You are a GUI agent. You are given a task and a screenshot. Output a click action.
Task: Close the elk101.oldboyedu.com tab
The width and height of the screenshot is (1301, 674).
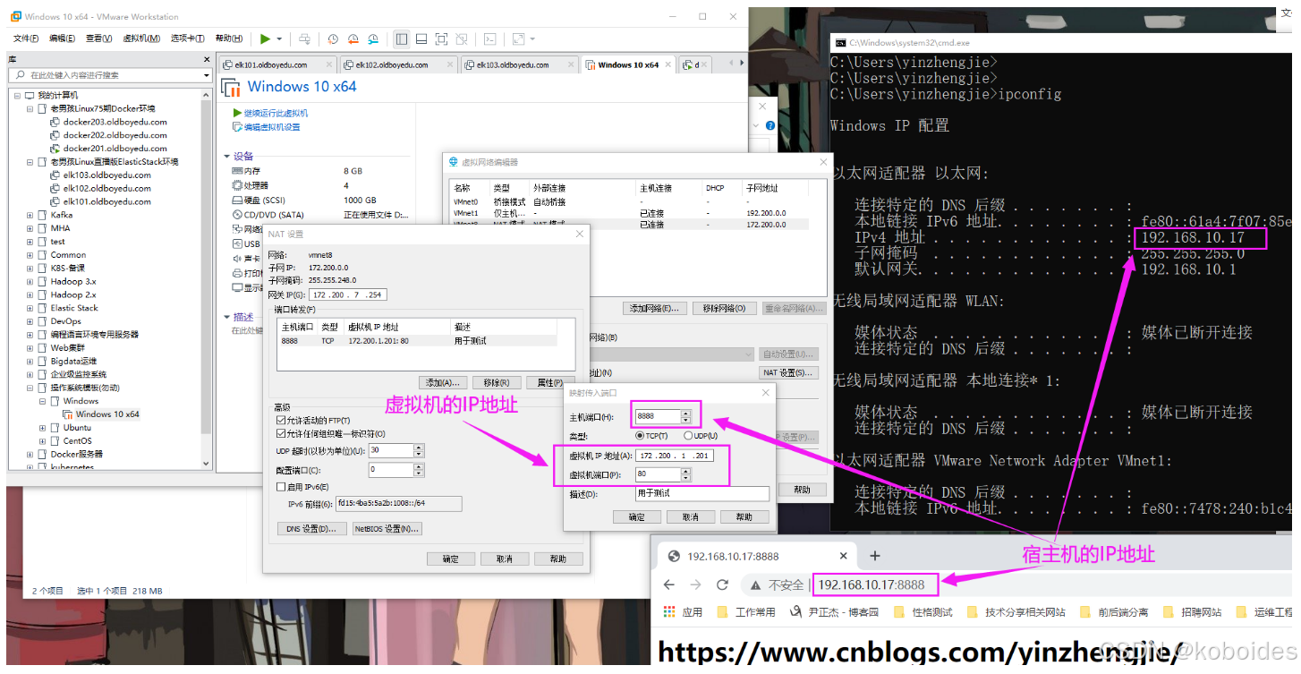pos(328,64)
